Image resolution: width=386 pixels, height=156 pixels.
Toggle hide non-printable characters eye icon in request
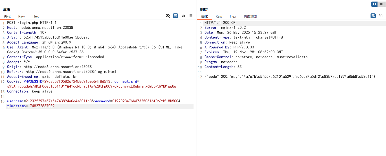pos(168,16)
